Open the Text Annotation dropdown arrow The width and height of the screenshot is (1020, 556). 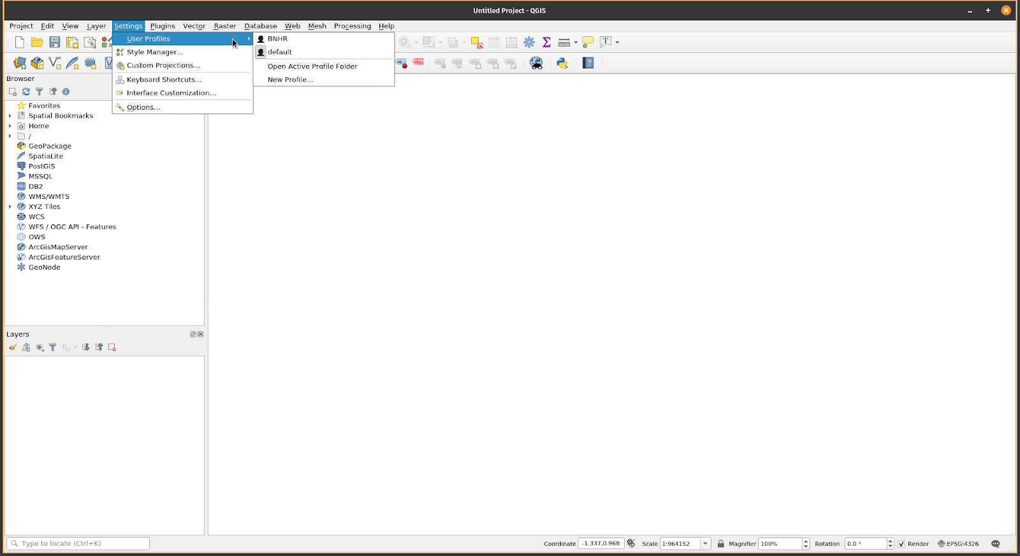pyautogui.click(x=617, y=43)
